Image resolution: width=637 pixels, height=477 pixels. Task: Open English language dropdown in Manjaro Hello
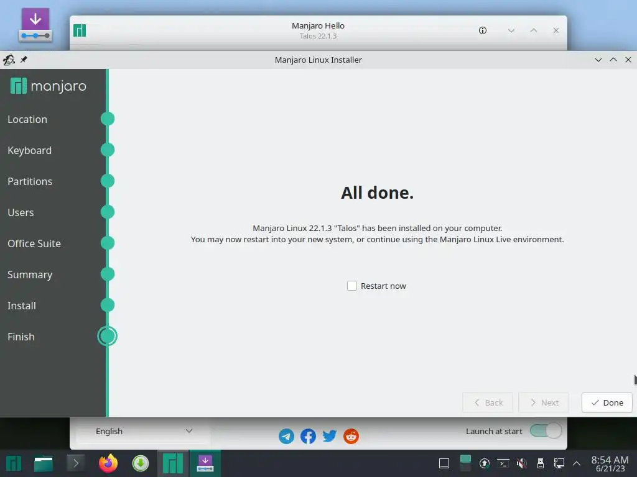click(144, 431)
